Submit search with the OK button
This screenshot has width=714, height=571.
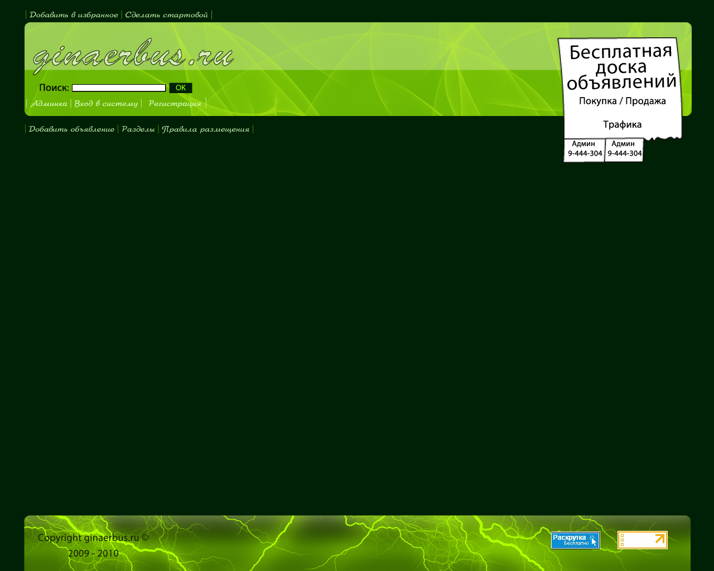click(181, 88)
